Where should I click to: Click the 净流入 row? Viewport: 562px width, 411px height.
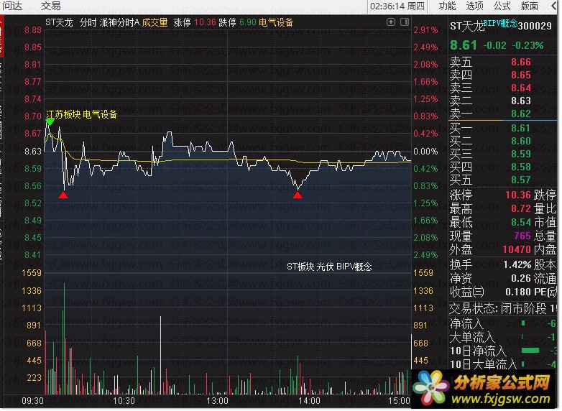pyautogui.click(x=503, y=323)
